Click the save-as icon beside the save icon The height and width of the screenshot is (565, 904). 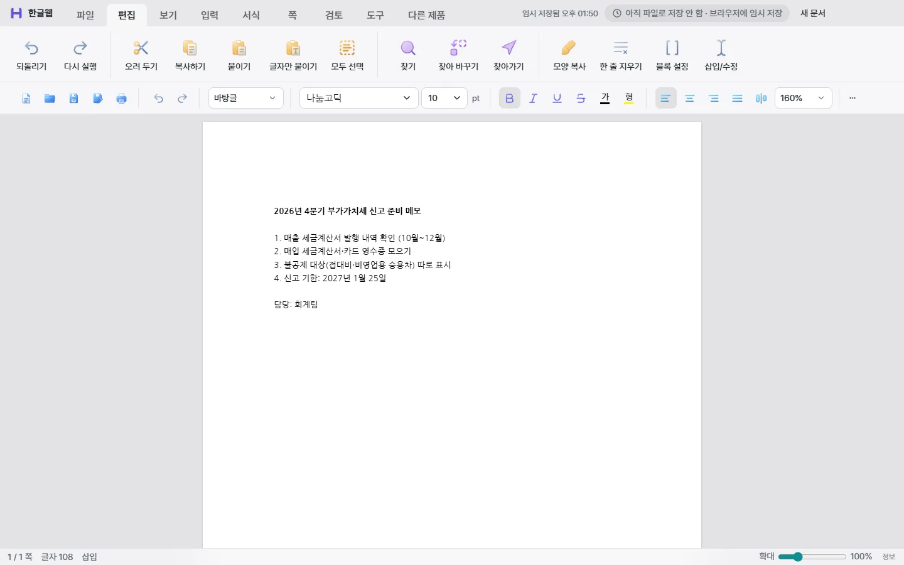point(97,98)
